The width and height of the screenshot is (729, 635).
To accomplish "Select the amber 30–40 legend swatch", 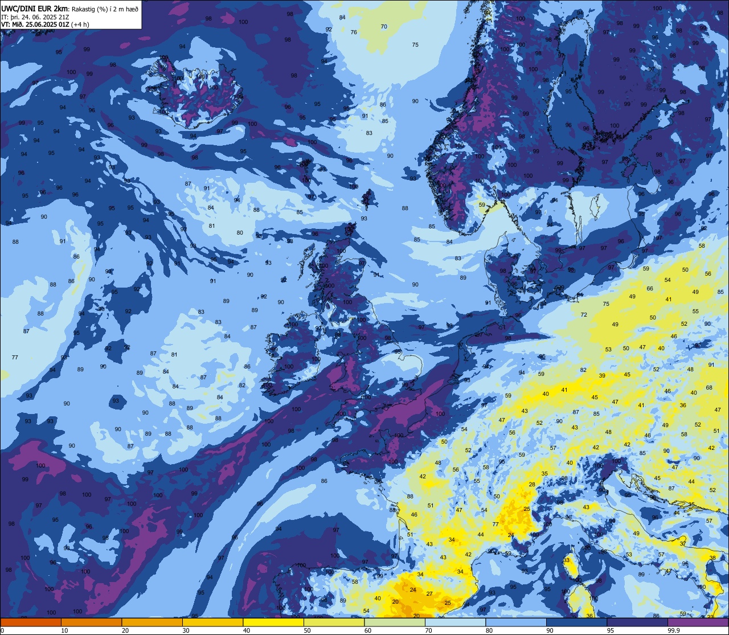I will click(x=212, y=622).
